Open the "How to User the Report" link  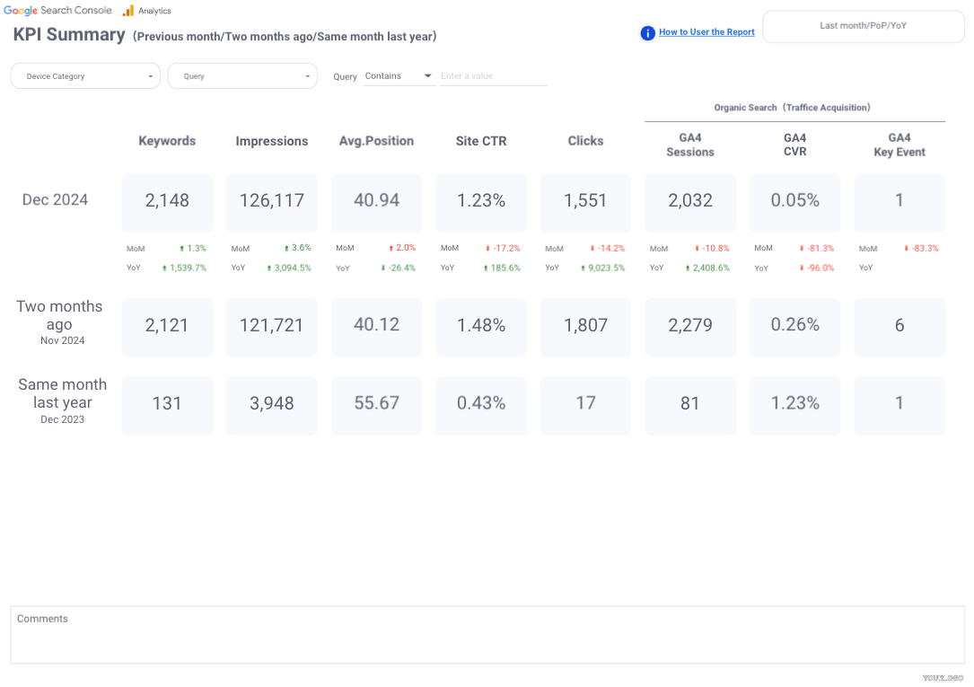click(706, 32)
